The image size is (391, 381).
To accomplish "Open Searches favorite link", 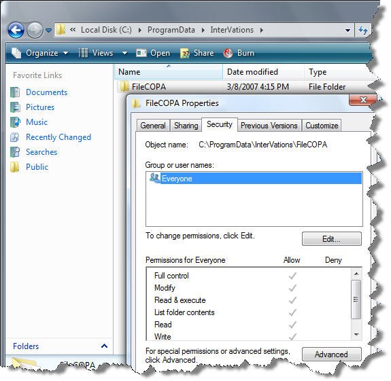I will pyautogui.click(x=41, y=152).
